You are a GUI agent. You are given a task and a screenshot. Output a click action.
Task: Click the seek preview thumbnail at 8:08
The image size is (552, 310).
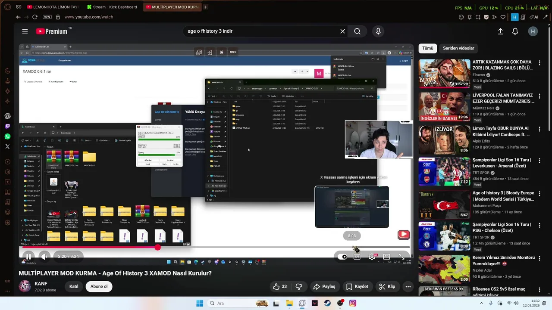pos(352,207)
